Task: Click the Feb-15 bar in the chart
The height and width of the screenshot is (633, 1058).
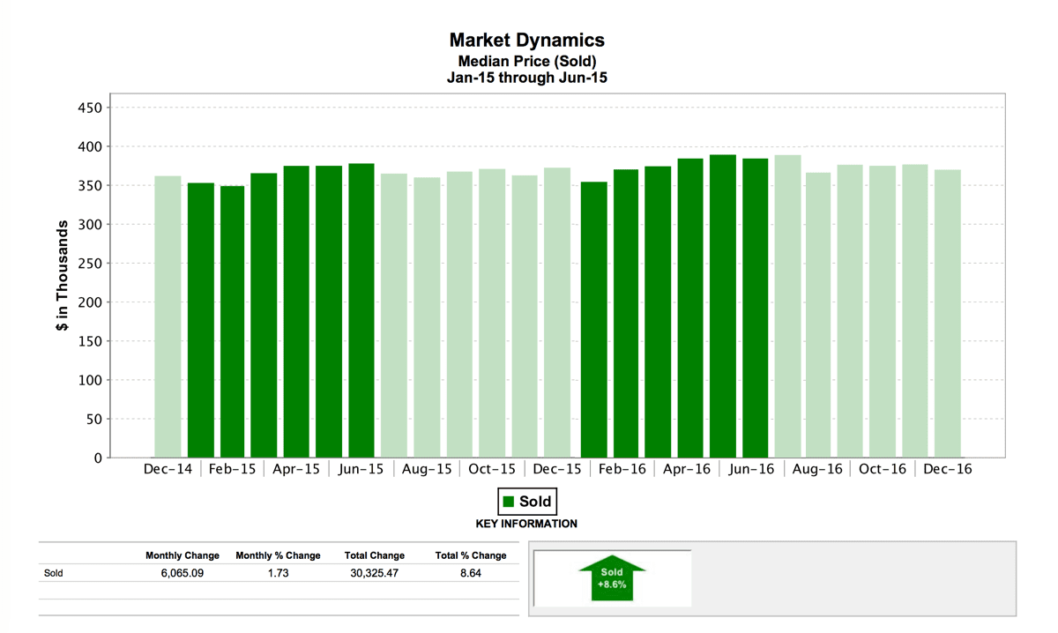Action: click(x=233, y=322)
